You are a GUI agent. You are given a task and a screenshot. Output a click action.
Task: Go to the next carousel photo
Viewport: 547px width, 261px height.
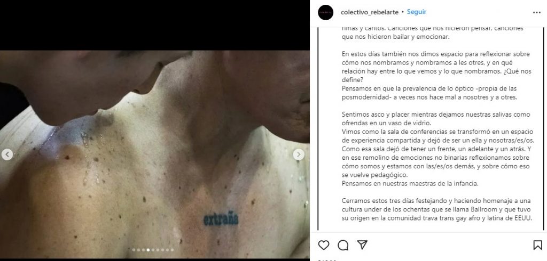(298, 154)
